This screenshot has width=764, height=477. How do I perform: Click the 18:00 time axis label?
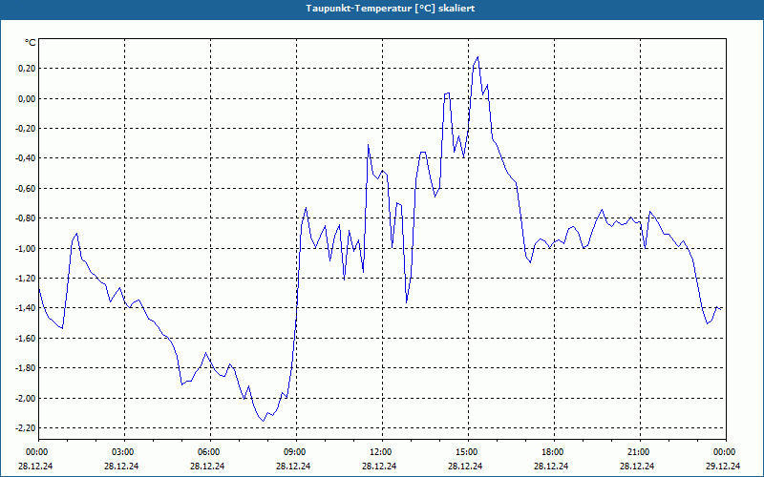(x=554, y=452)
